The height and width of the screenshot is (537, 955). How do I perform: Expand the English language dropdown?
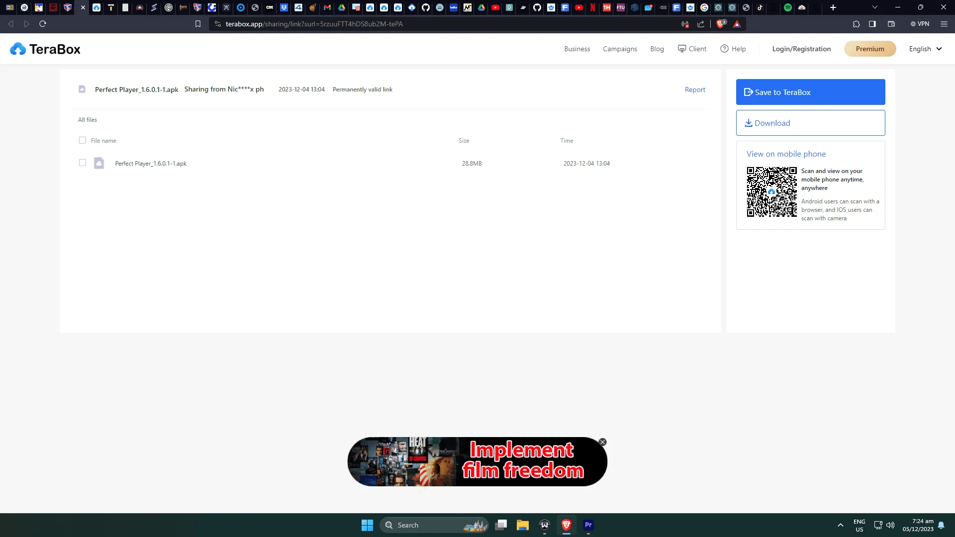[925, 49]
